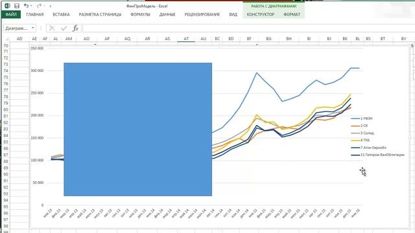
Task: Open the ФОРМАТ chart tools tab
Action: (x=292, y=14)
